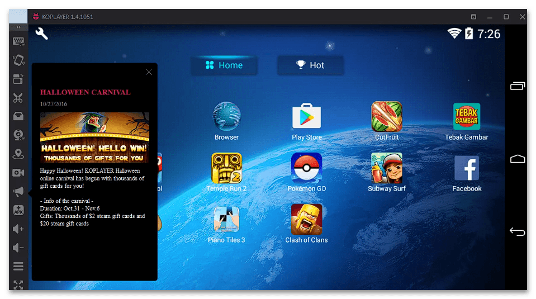Image resolution: width=536 pixels, height=299 pixels.
Task: Tap the Android back button
Action: coord(517,232)
